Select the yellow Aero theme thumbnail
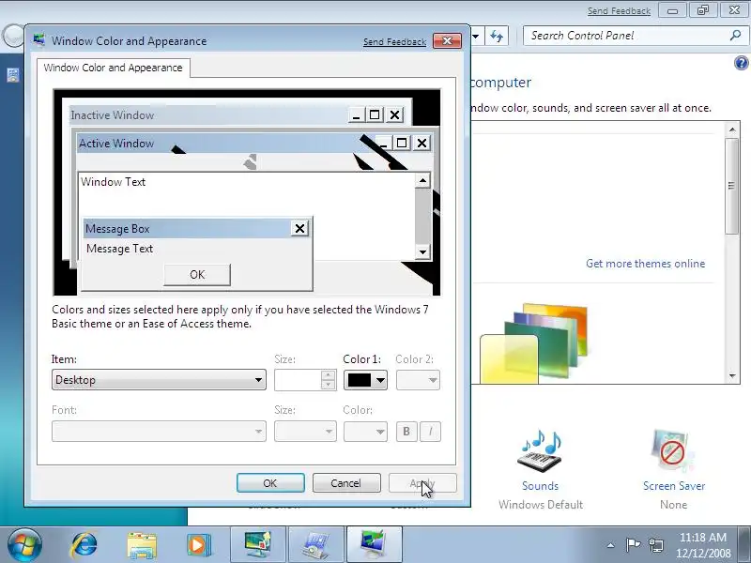The height and width of the screenshot is (563, 751). (509, 359)
